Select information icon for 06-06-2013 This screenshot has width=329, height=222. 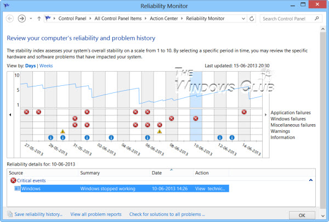tap(148, 137)
